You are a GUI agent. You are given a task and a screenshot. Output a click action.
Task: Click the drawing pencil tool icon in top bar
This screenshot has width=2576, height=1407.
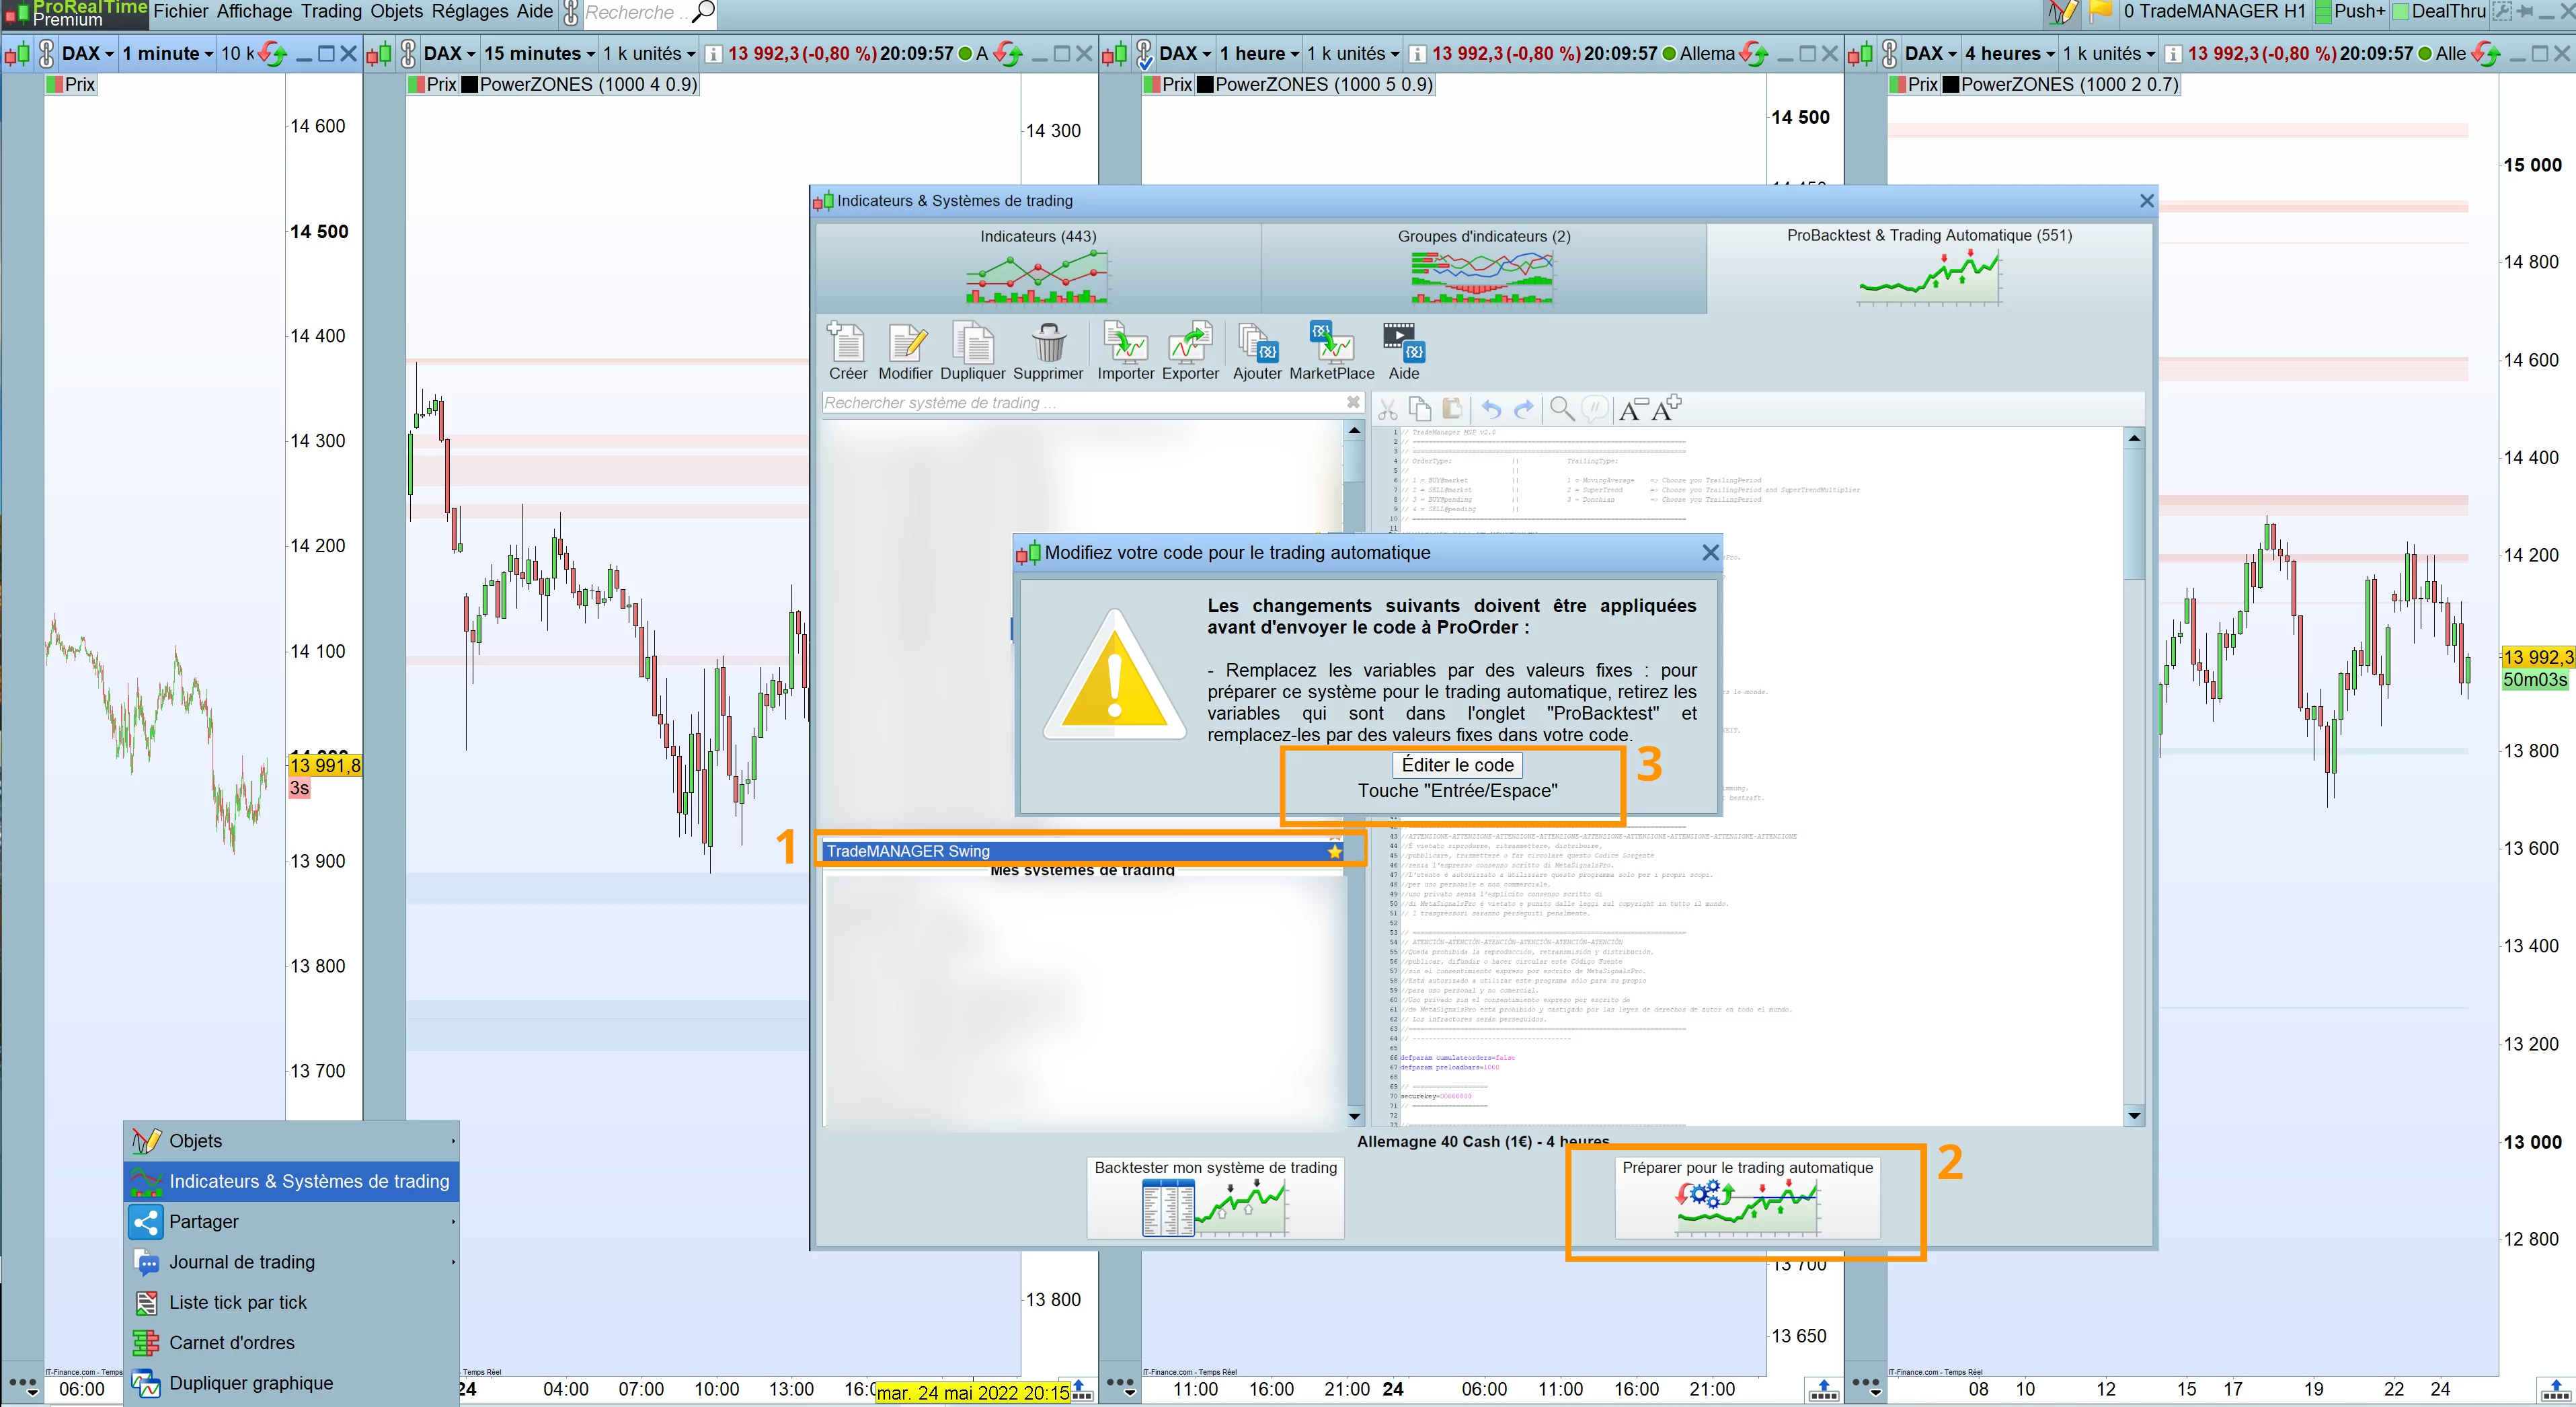(x=2061, y=12)
